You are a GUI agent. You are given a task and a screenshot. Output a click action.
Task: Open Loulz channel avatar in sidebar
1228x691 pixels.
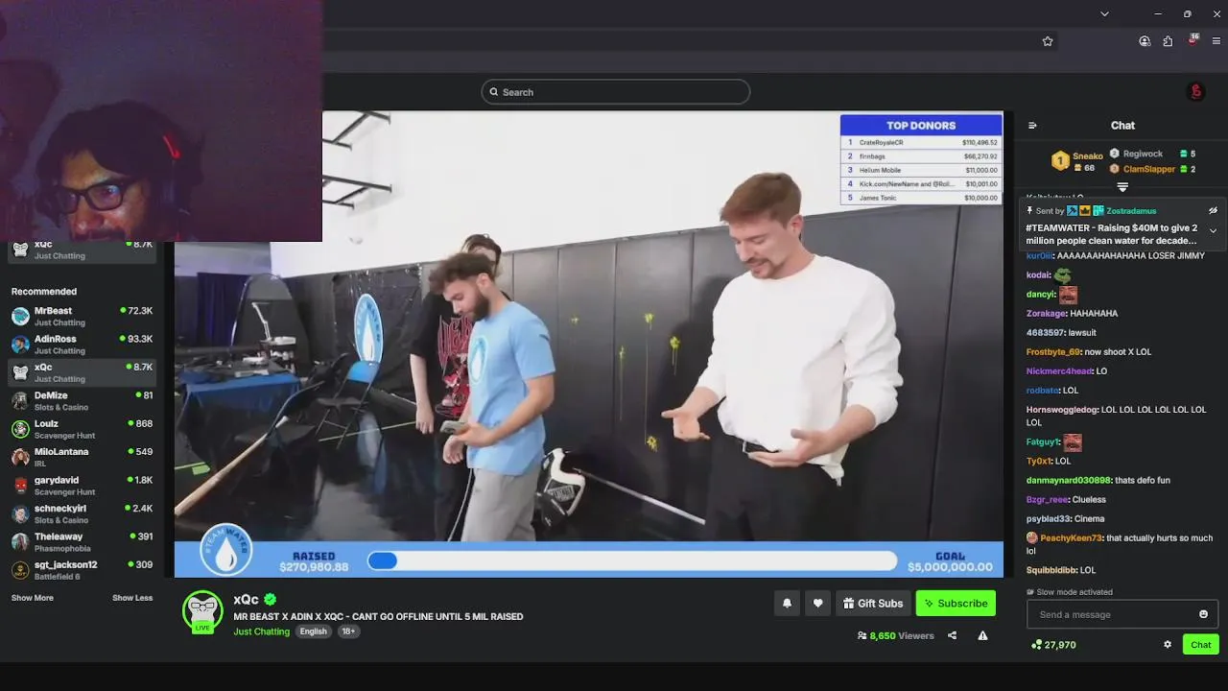[20, 429]
